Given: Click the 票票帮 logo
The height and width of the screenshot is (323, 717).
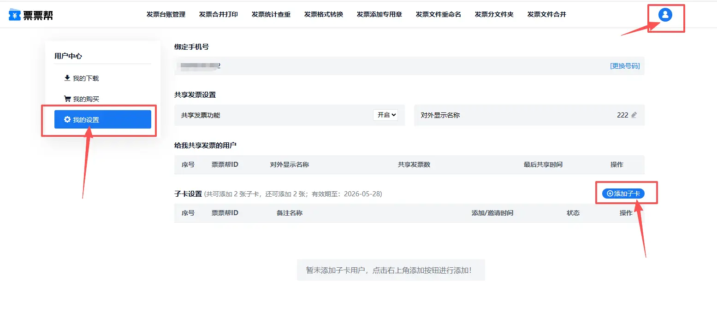Looking at the screenshot, I should click(31, 15).
